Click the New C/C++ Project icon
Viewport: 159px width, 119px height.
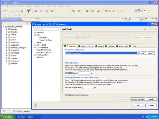[x=36, y=11]
